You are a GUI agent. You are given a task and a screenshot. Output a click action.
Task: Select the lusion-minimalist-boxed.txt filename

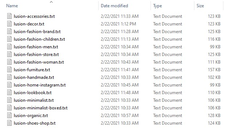coord(41,108)
